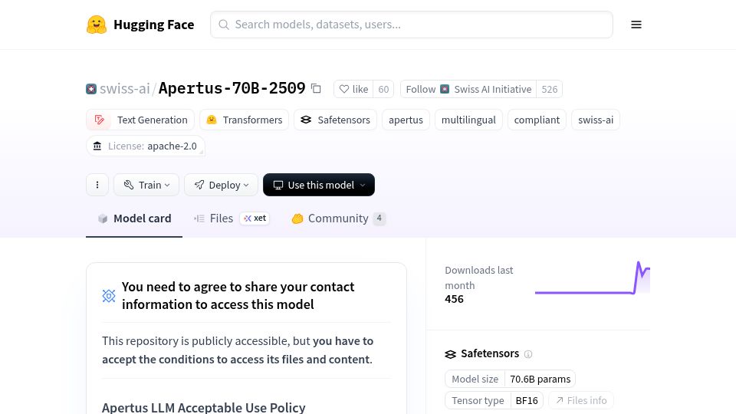The height and width of the screenshot is (414, 736).
Task: View the 60 likes count
Action: 383,89
